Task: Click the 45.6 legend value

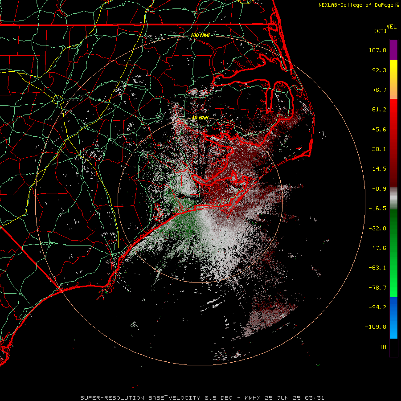Action: [x=379, y=129]
